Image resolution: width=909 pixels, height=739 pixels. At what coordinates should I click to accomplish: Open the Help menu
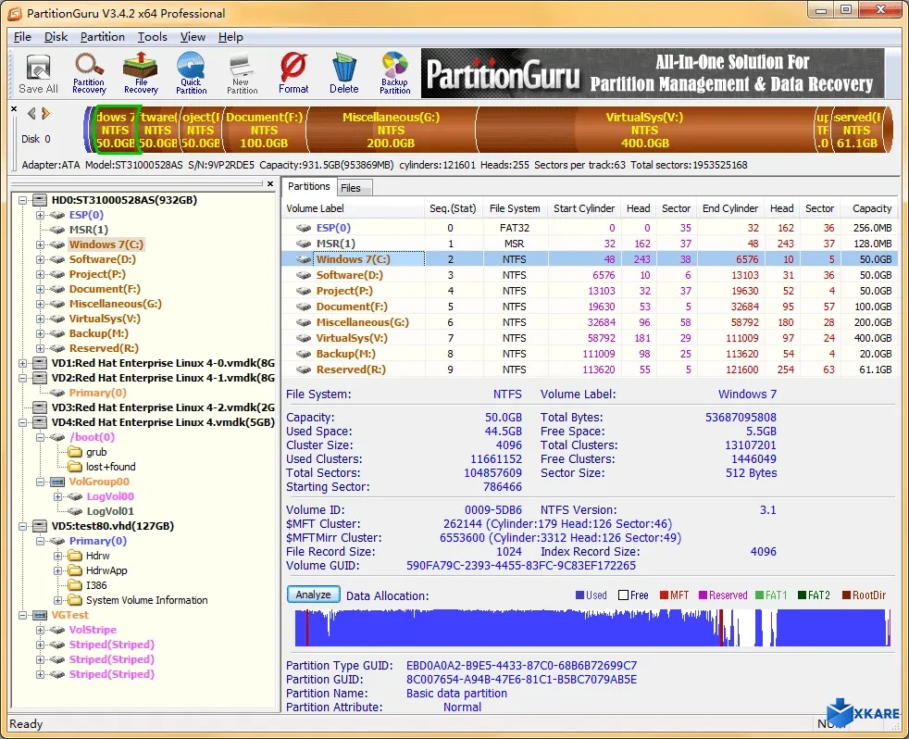pyautogui.click(x=230, y=37)
